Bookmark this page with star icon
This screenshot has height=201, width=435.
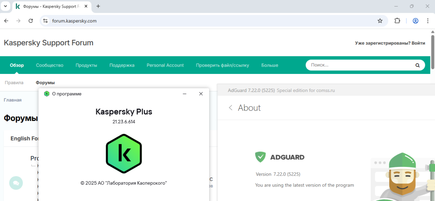pos(380,21)
